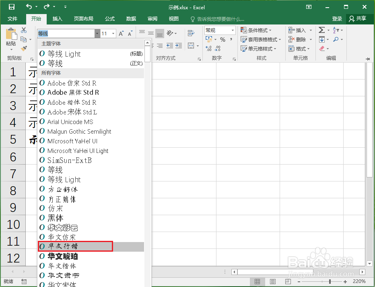Open the font size dropdown
This screenshot has height=287, width=375.
(113, 34)
